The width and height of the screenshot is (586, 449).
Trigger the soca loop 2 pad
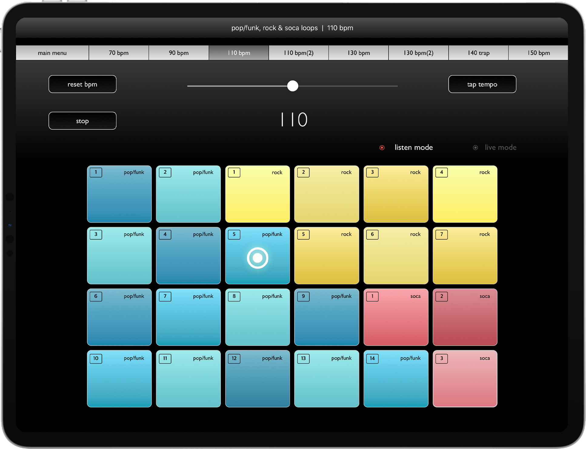pyautogui.click(x=465, y=318)
